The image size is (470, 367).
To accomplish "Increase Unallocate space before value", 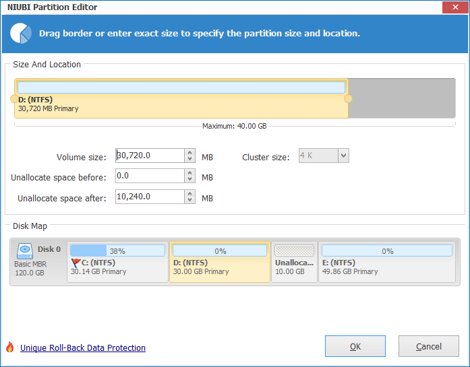I will click(189, 172).
